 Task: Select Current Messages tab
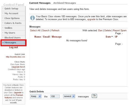(40, 3)
